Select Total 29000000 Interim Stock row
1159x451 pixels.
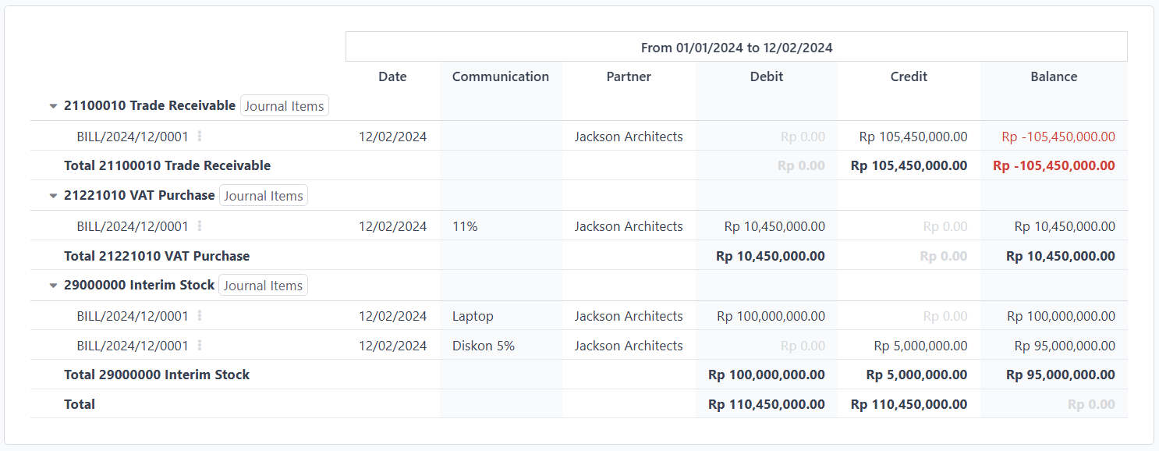[579, 375]
